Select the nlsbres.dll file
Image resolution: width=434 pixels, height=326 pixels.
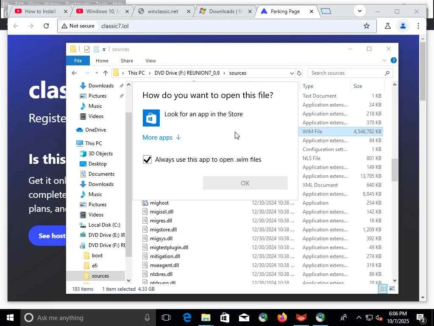pyautogui.click(x=161, y=274)
